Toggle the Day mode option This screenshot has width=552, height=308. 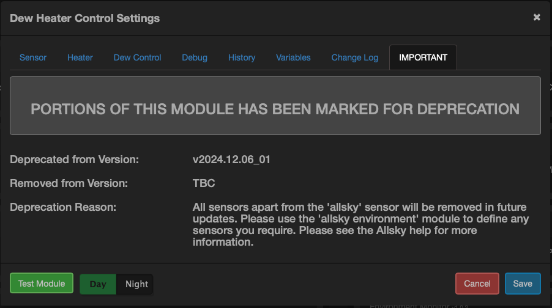point(98,284)
